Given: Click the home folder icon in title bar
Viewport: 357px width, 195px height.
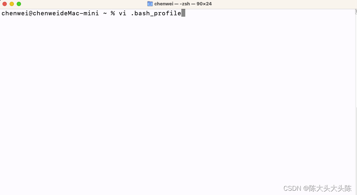Looking at the screenshot, I should pyautogui.click(x=150, y=4).
